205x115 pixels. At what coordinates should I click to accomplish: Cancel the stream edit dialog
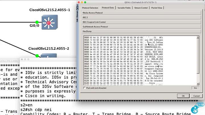tap(196, 96)
